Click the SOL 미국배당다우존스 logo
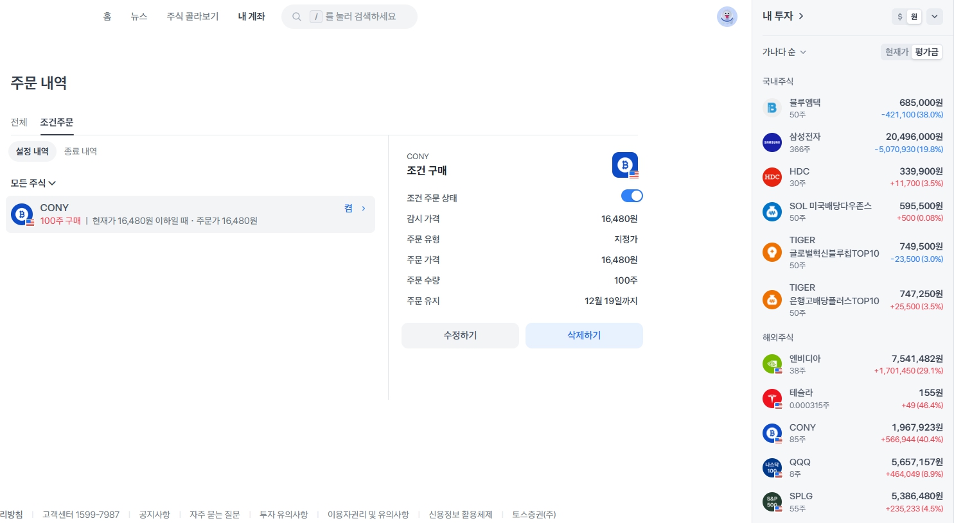Screen dimensions: 954x523 point(772,212)
